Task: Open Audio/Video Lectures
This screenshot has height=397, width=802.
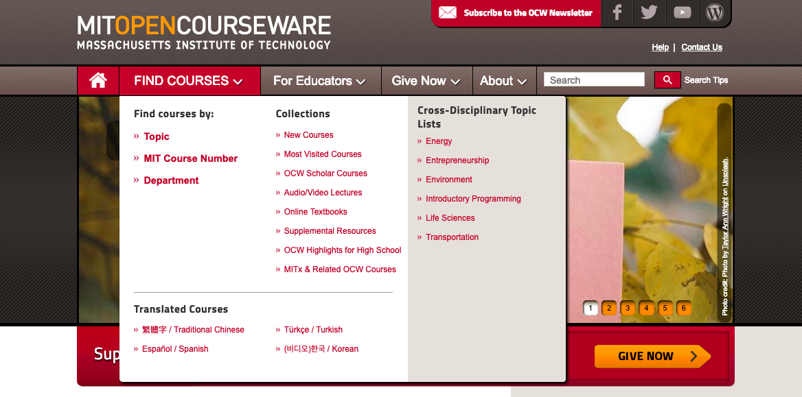Action: [x=323, y=193]
